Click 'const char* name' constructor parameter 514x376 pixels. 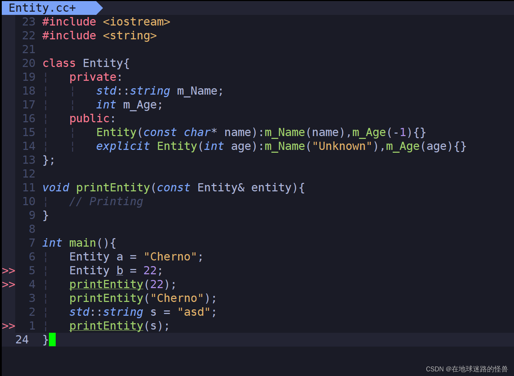197,133
